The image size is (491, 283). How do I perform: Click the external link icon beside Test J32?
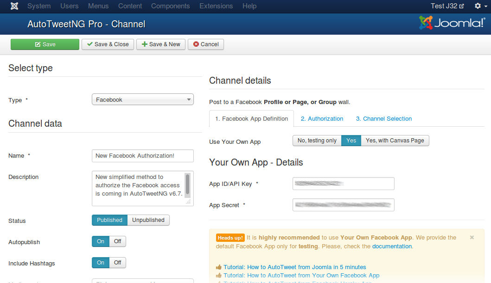click(461, 6)
